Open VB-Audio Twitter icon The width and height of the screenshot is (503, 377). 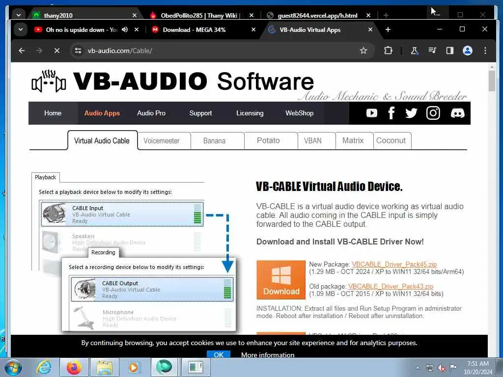(411, 113)
